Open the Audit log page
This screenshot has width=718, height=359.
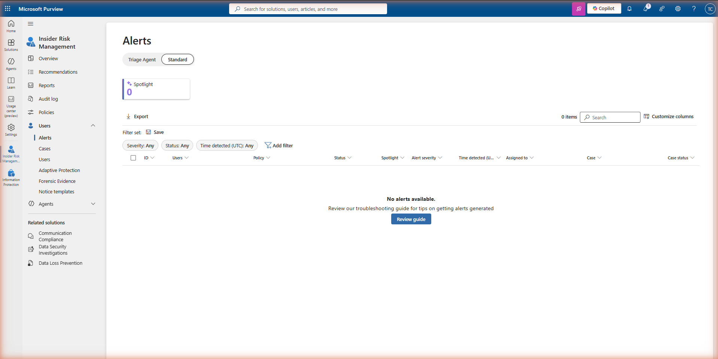[x=48, y=99]
